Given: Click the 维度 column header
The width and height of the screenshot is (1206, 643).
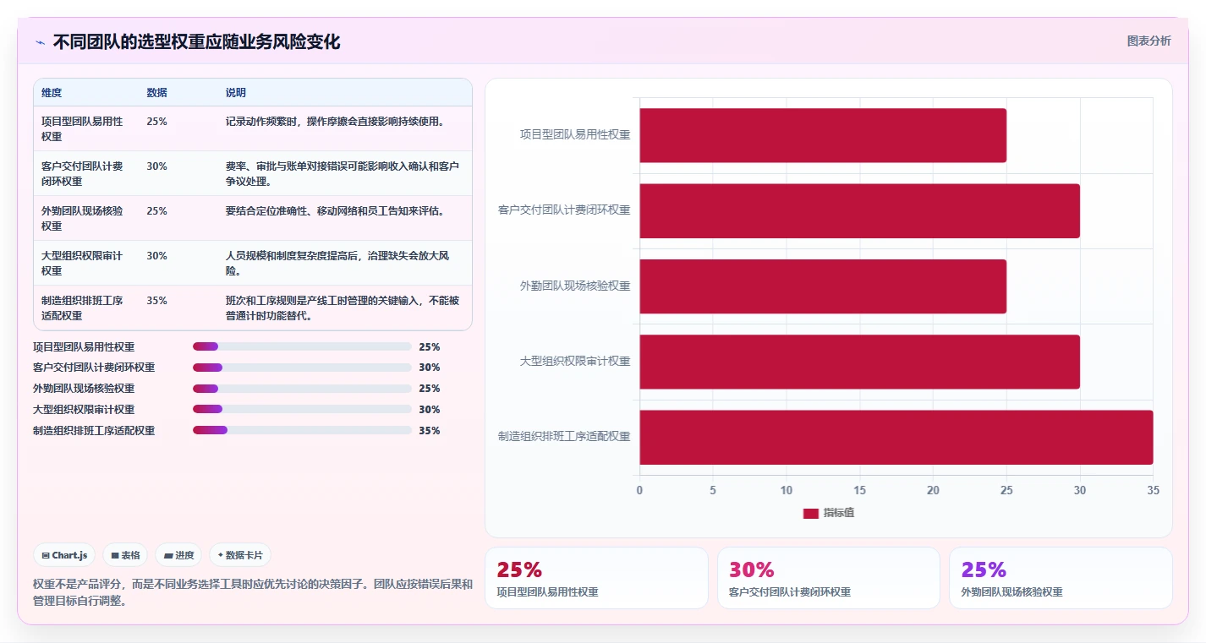Looking at the screenshot, I should tap(52, 93).
